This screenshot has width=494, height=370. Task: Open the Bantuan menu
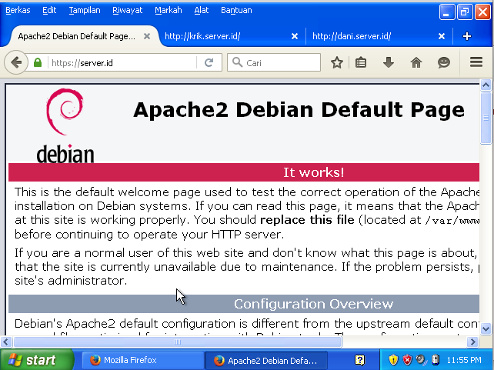coord(236,11)
